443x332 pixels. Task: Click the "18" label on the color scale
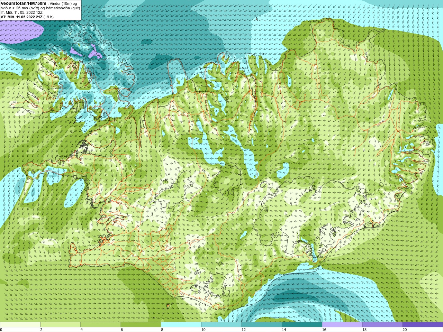[x=364, y=330]
